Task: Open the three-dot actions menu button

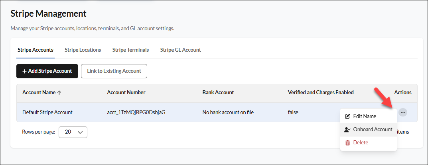Action: pos(402,112)
